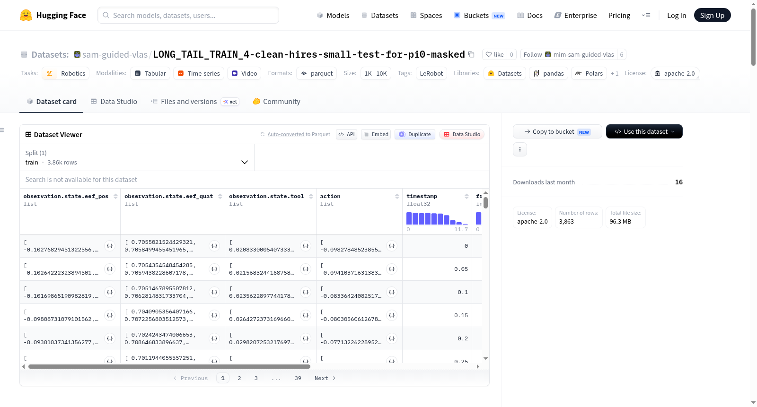Click the apache-2.0 license tag

click(x=675, y=73)
